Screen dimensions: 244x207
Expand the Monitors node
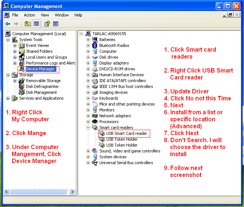click(88, 110)
